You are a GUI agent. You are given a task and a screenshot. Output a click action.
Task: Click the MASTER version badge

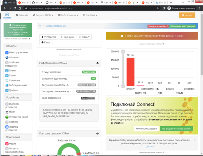(x=87, y=85)
